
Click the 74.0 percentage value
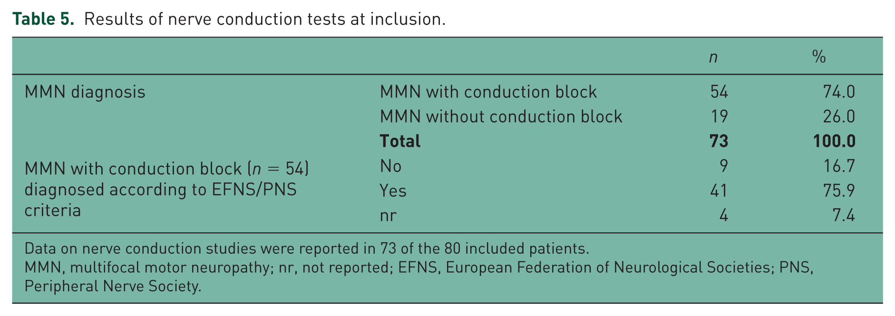[x=839, y=92]
